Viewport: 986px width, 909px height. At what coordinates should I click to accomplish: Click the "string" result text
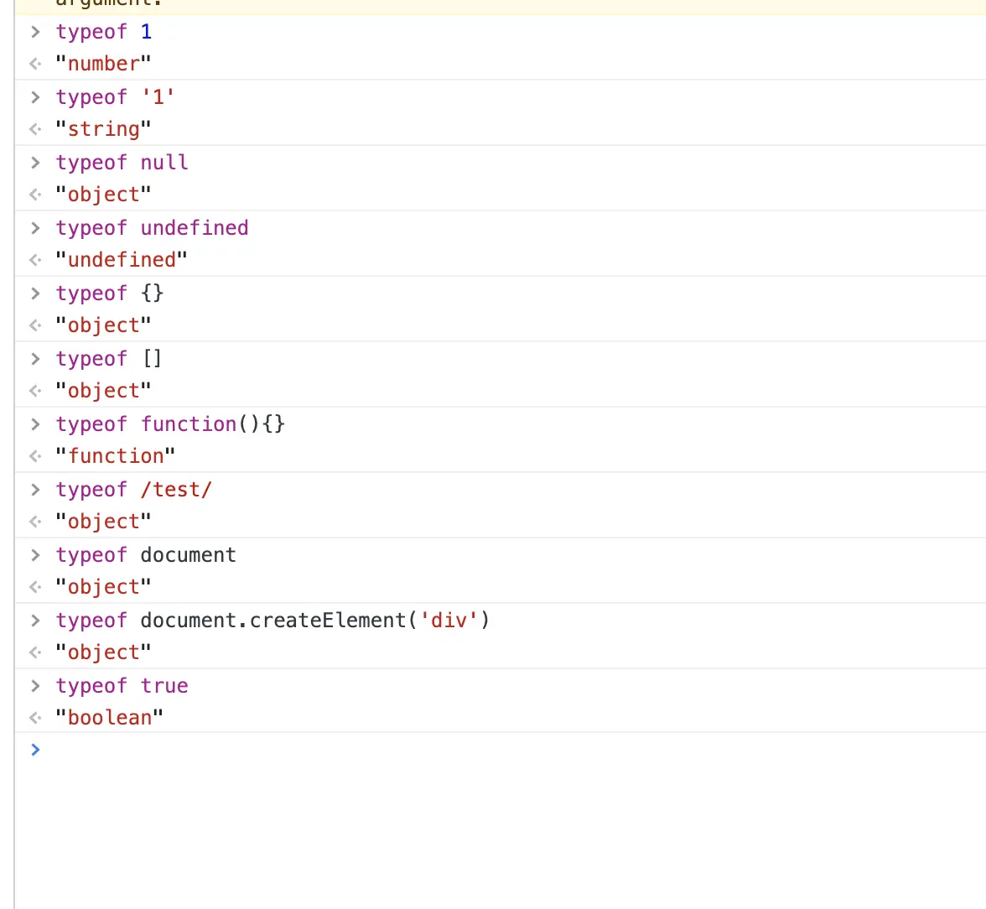pyautogui.click(x=103, y=129)
